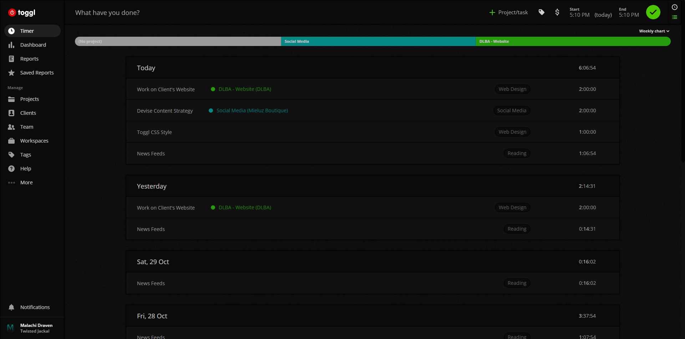This screenshot has width=685, height=339.
Task: Click today's 'Work on Client's Website' description
Action: pos(166,89)
